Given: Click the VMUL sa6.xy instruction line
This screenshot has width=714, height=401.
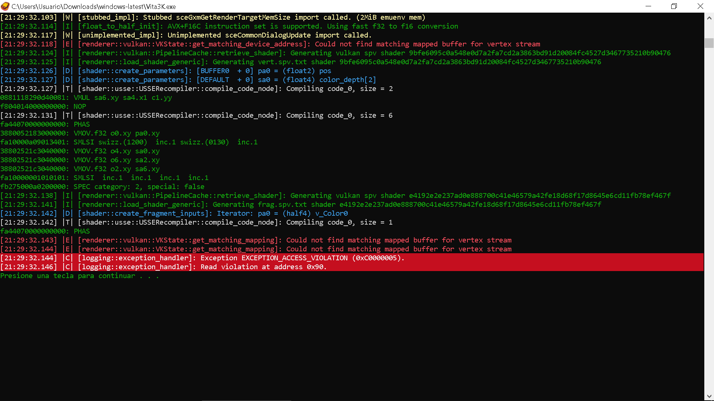Looking at the screenshot, I should (86, 97).
